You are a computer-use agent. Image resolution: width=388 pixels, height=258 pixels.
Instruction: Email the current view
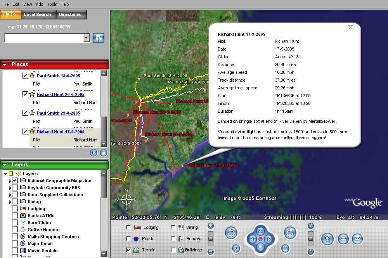click(357, 239)
